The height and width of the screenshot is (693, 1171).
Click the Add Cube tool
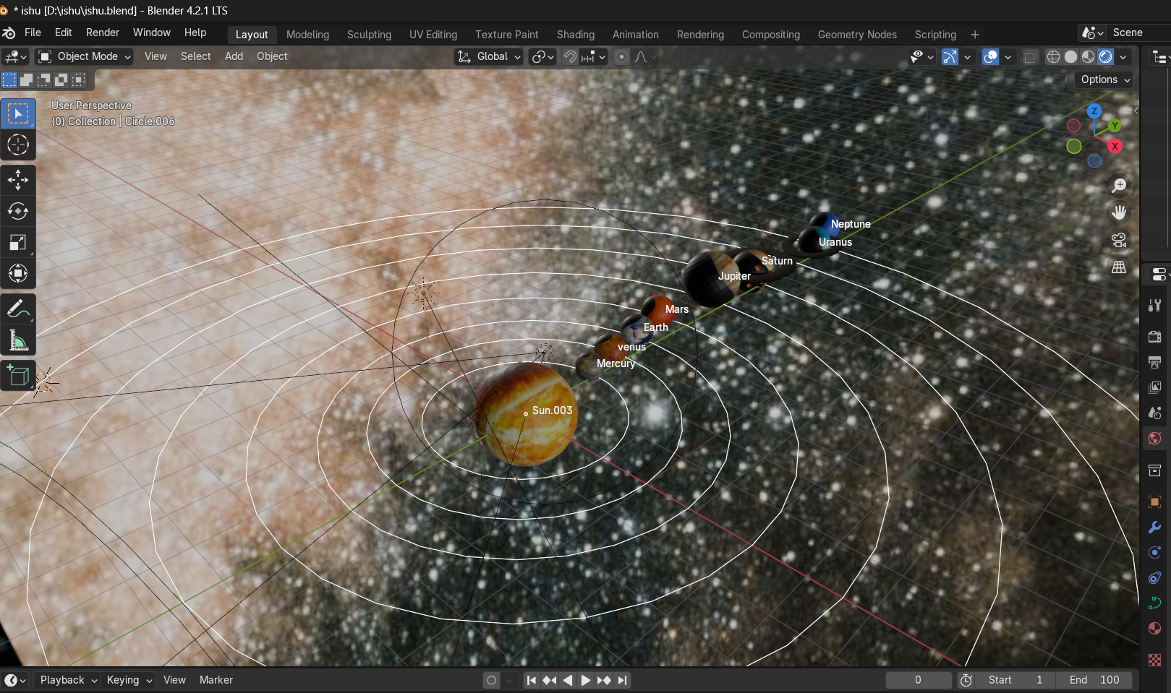tap(18, 376)
